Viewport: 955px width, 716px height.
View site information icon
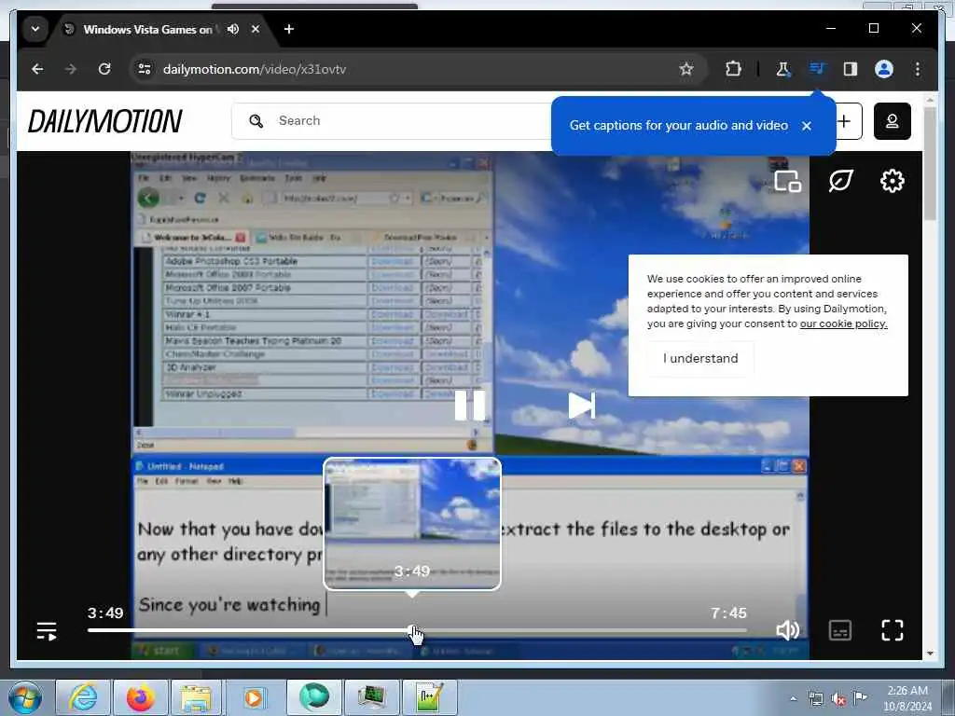click(145, 69)
